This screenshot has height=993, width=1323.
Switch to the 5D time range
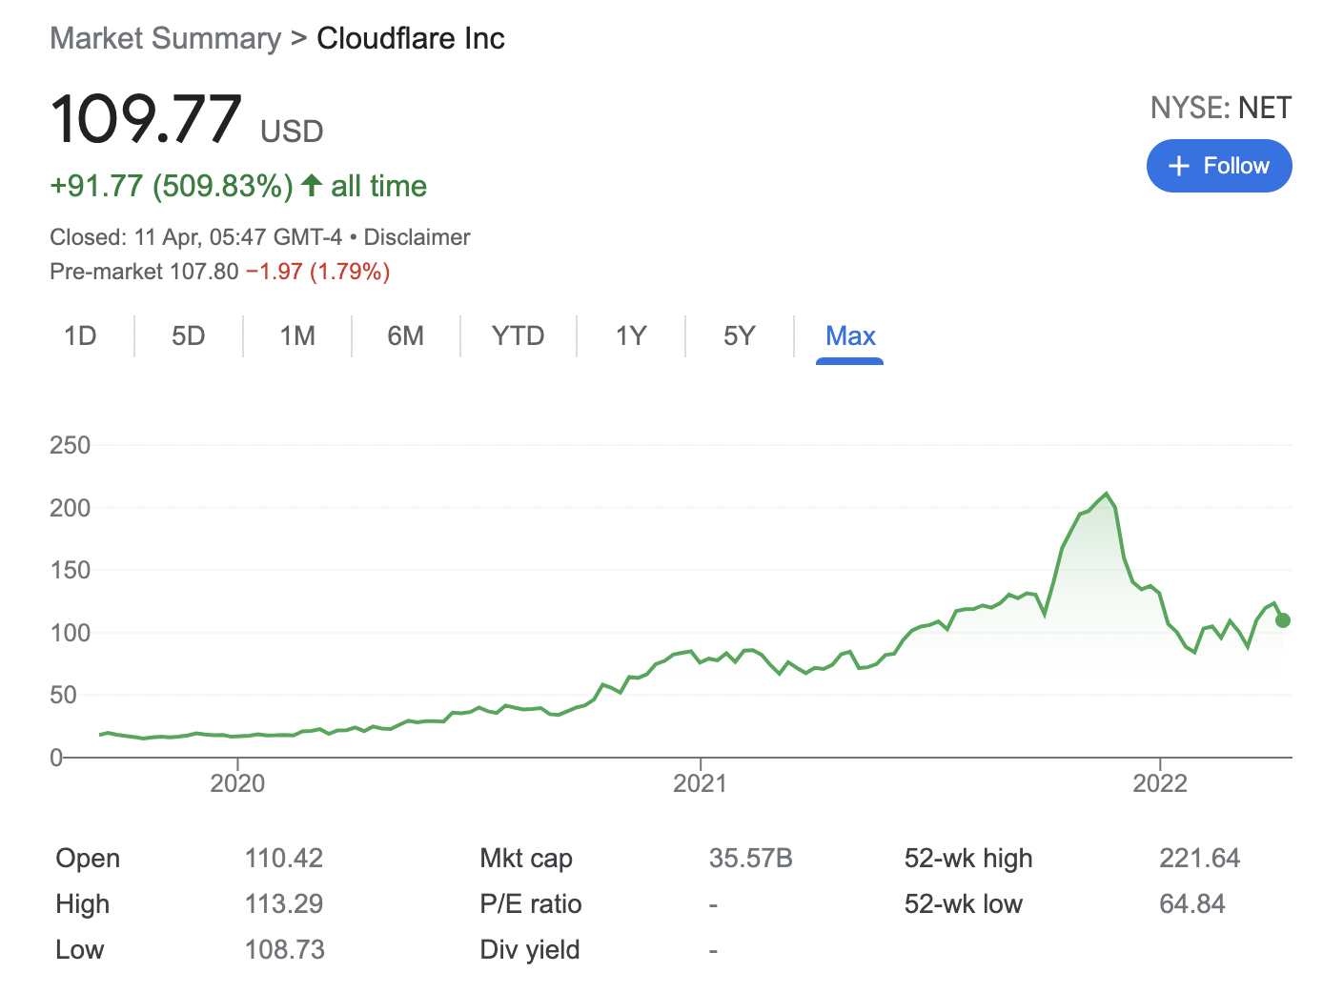[188, 336]
